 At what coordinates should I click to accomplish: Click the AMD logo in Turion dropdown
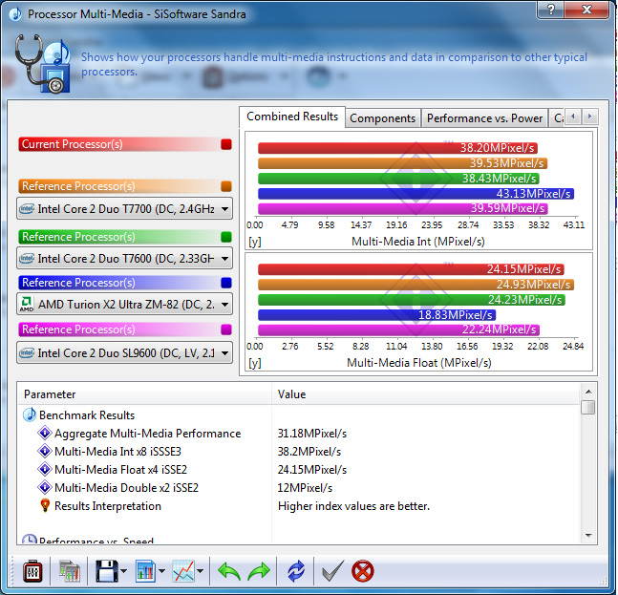[x=27, y=305]
